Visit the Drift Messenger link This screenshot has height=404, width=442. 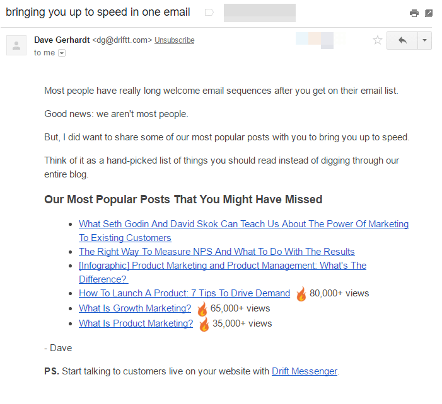click(x=305, y=371)
